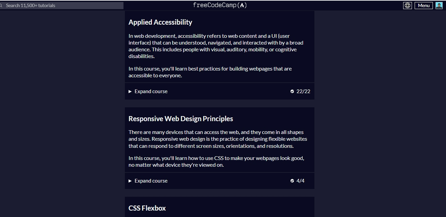Click the Responsive Web Design description paragraph
This screenshot has width=446, height=217.
tap(218, 139)
